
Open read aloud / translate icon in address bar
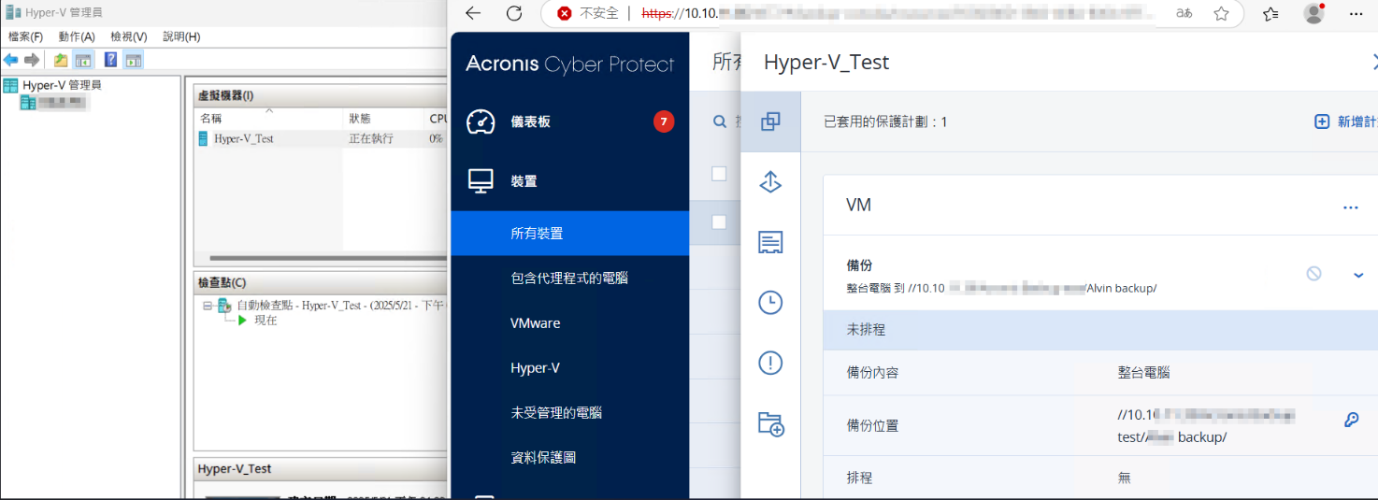click(1184, 13)
